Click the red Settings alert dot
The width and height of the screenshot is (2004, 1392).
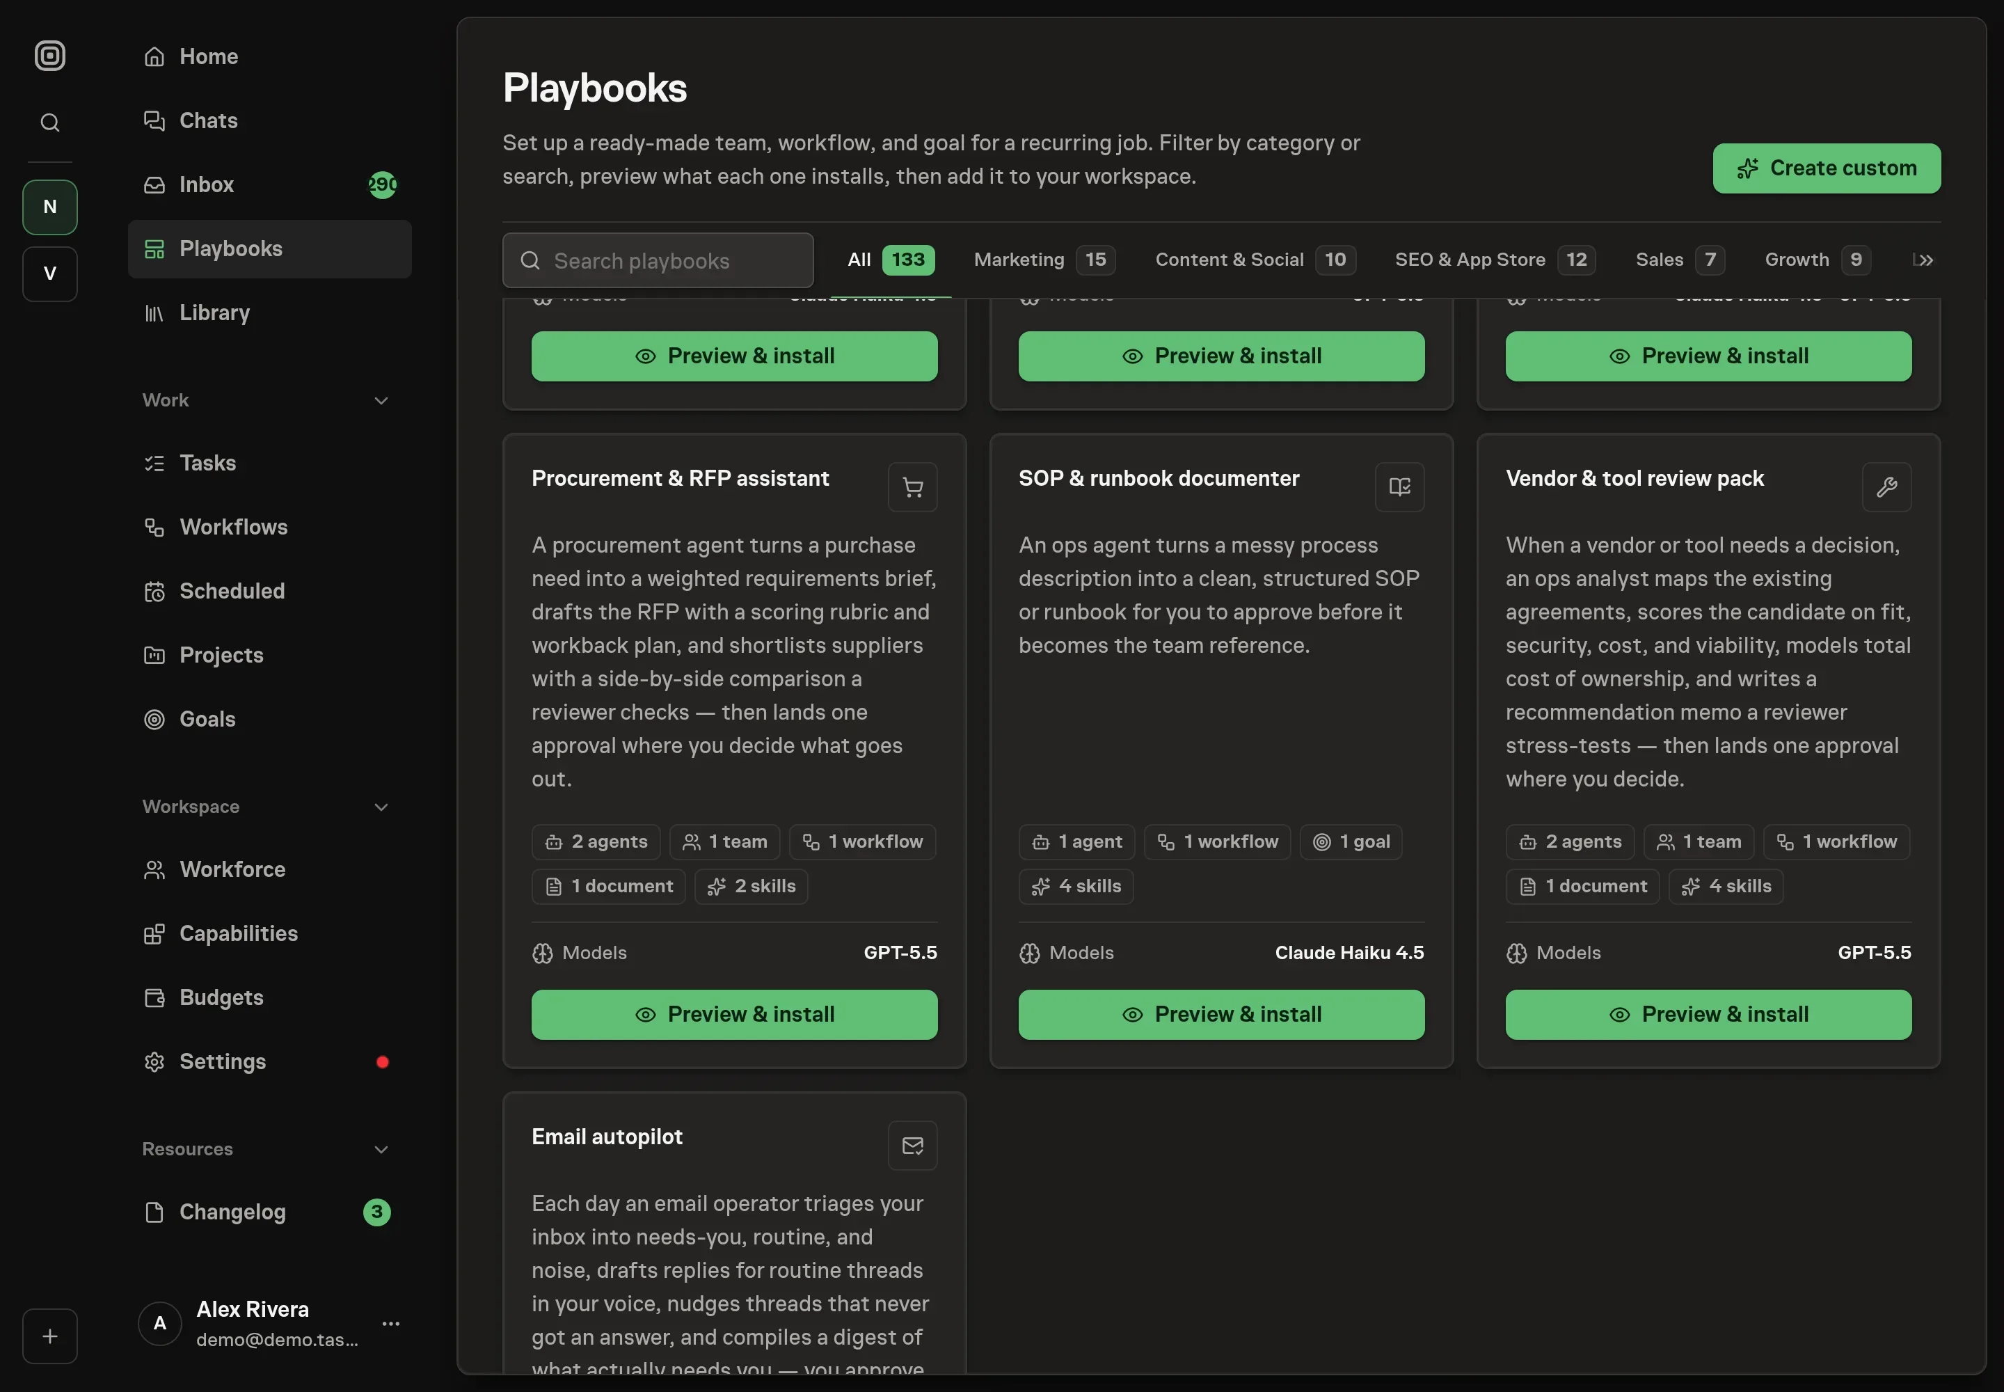point(382,1061)
